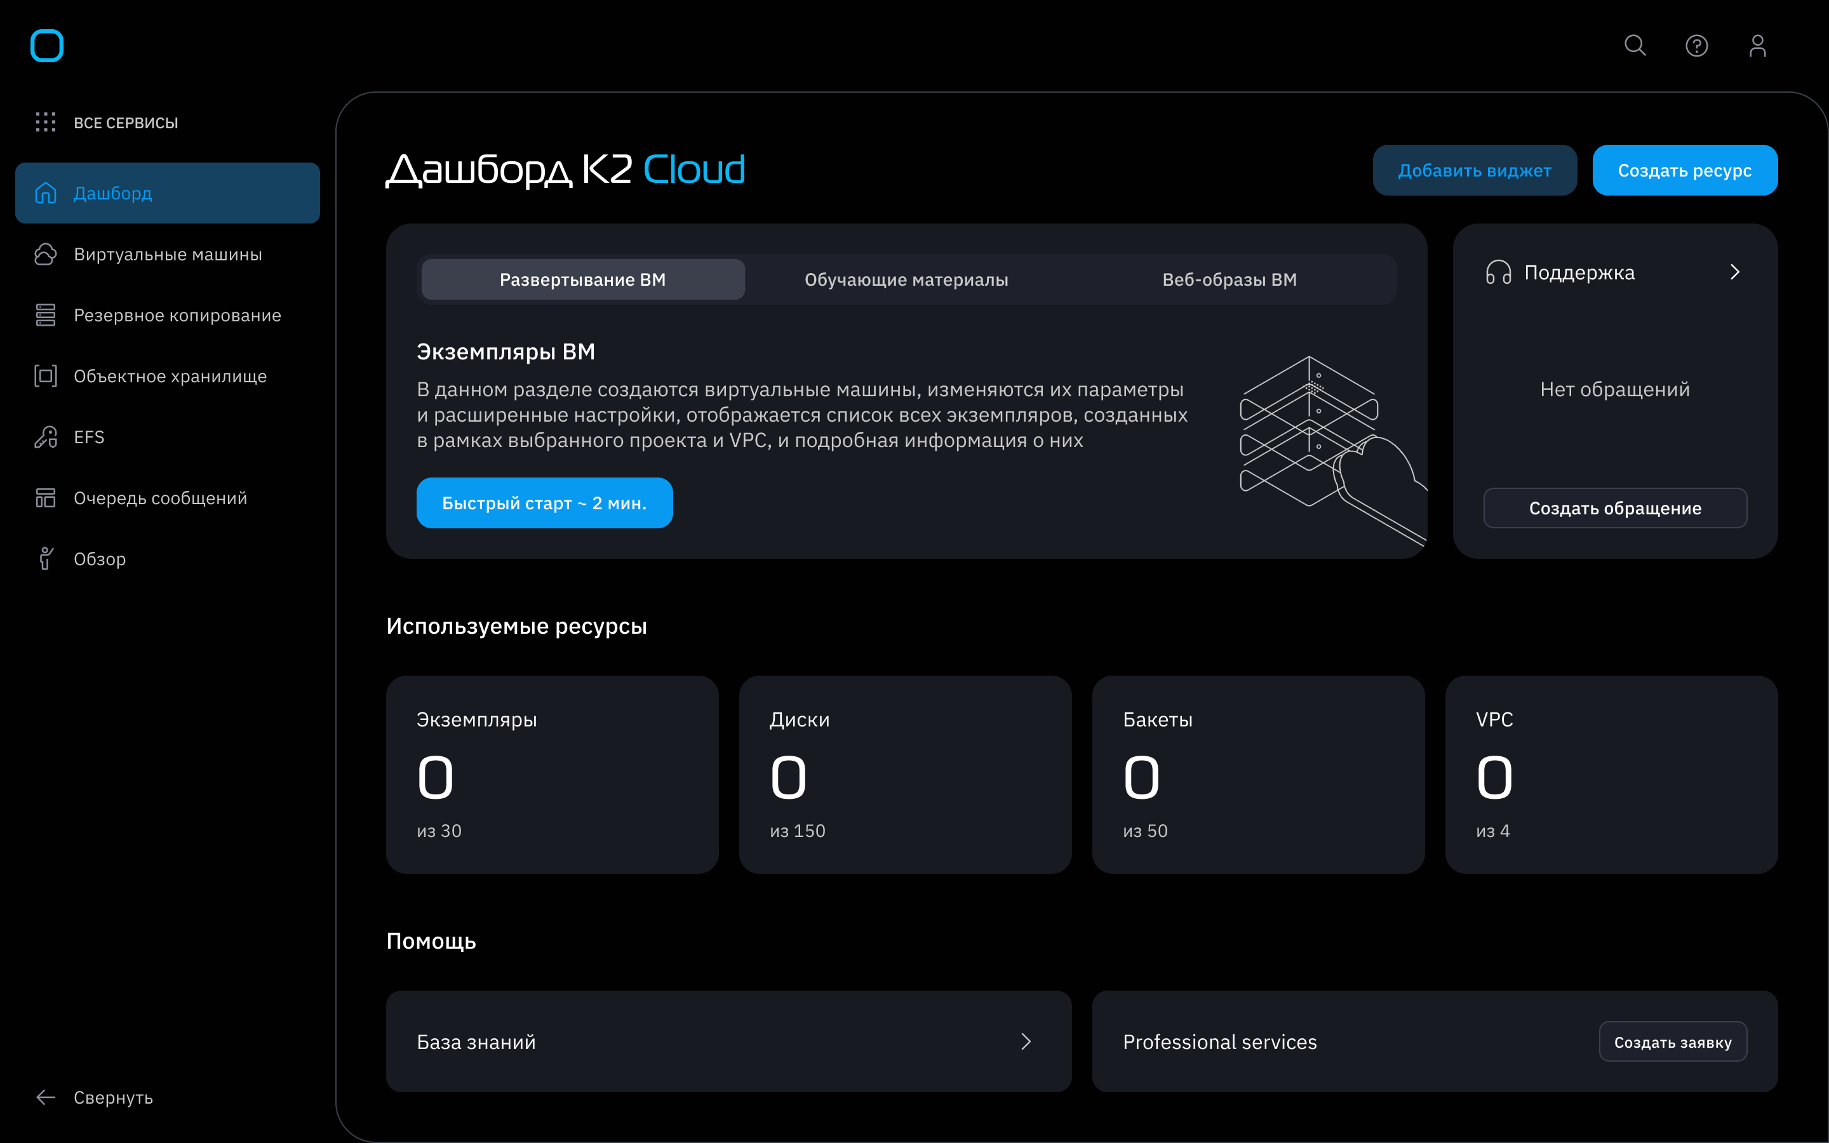
Task: Click the из 4 limit text
Action: (1492, 831)
